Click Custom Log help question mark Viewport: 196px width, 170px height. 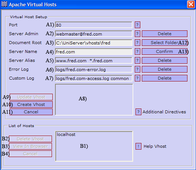click(x=137, y=78)
